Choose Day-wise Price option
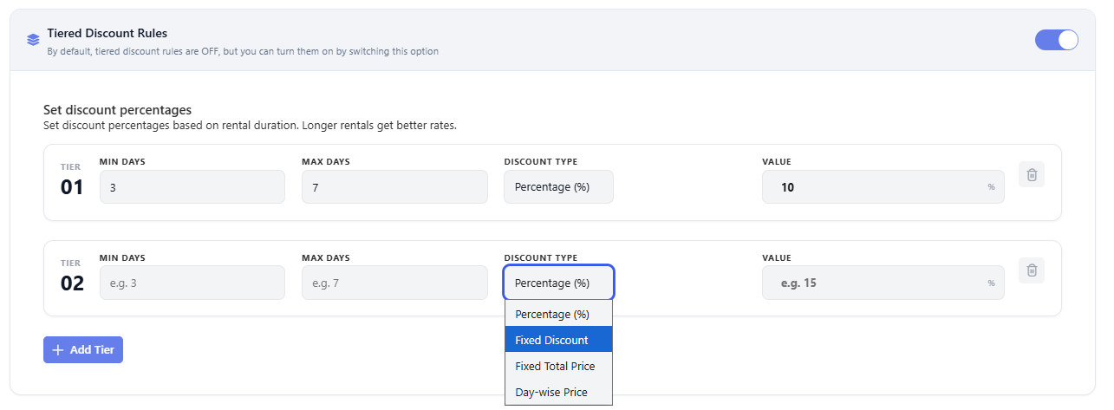1114x410 pixels. coord(558,392)
